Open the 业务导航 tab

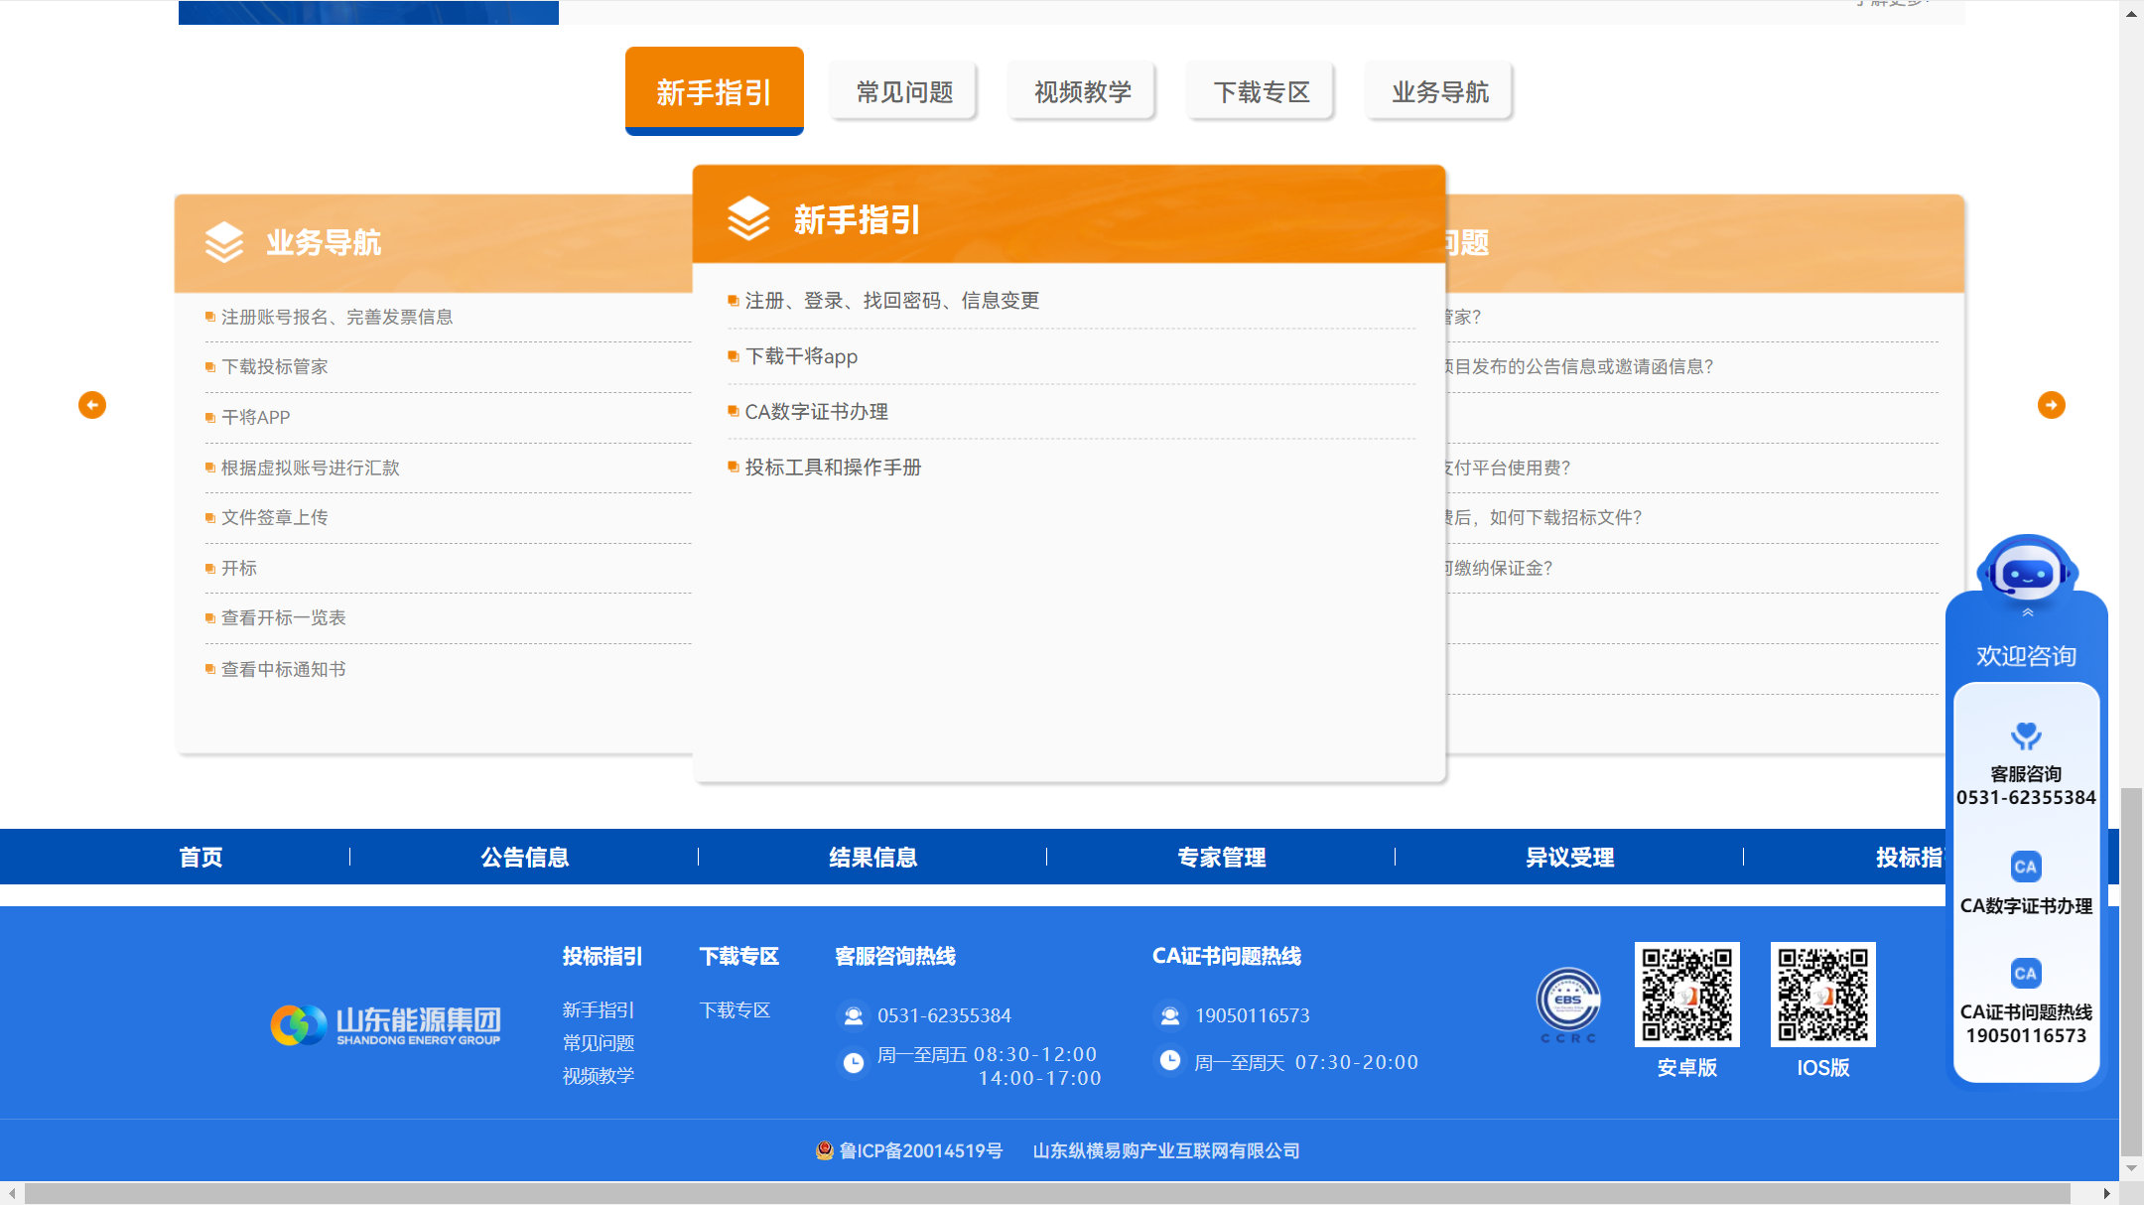click(1439, 92)
